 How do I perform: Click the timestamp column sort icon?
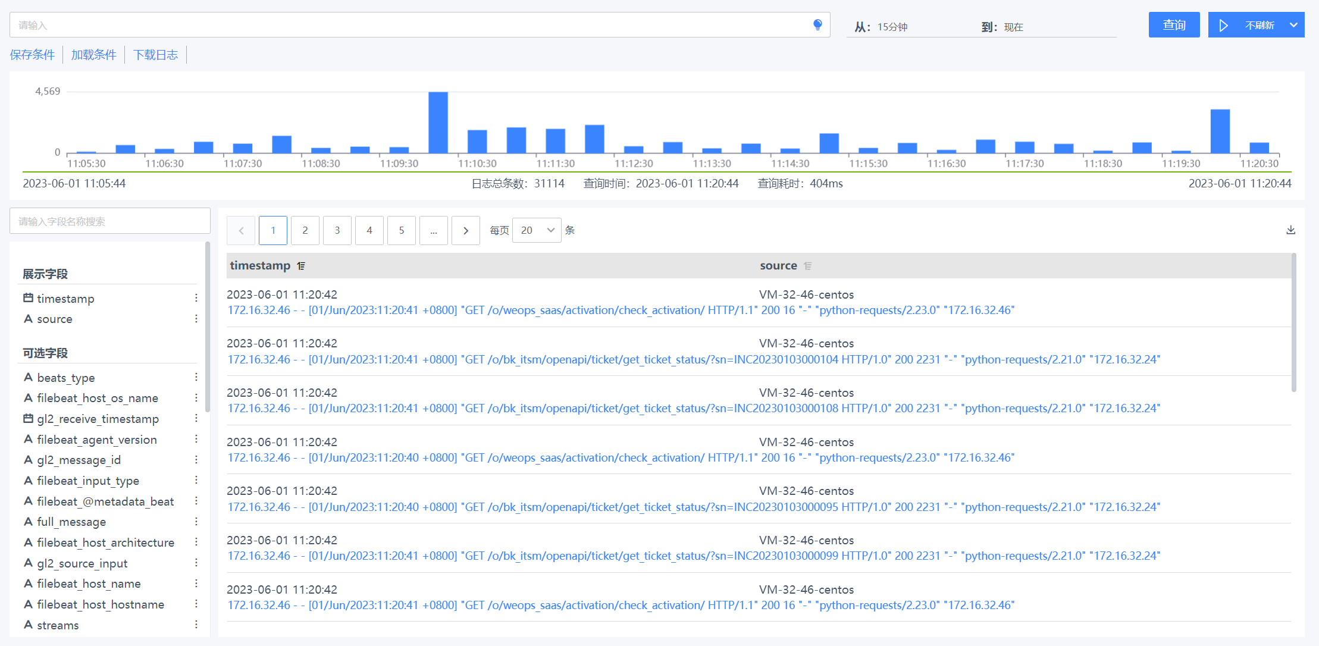(x=302, y=266)
